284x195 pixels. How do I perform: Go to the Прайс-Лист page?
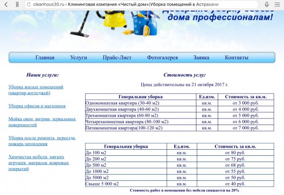click(x=117, y=58)
